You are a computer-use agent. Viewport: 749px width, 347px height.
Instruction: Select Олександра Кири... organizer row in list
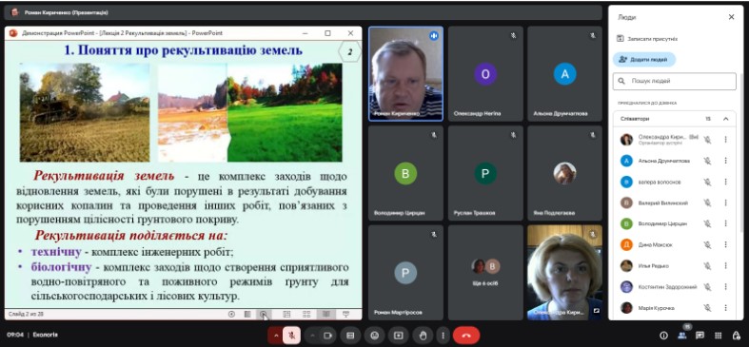(675, 140)
